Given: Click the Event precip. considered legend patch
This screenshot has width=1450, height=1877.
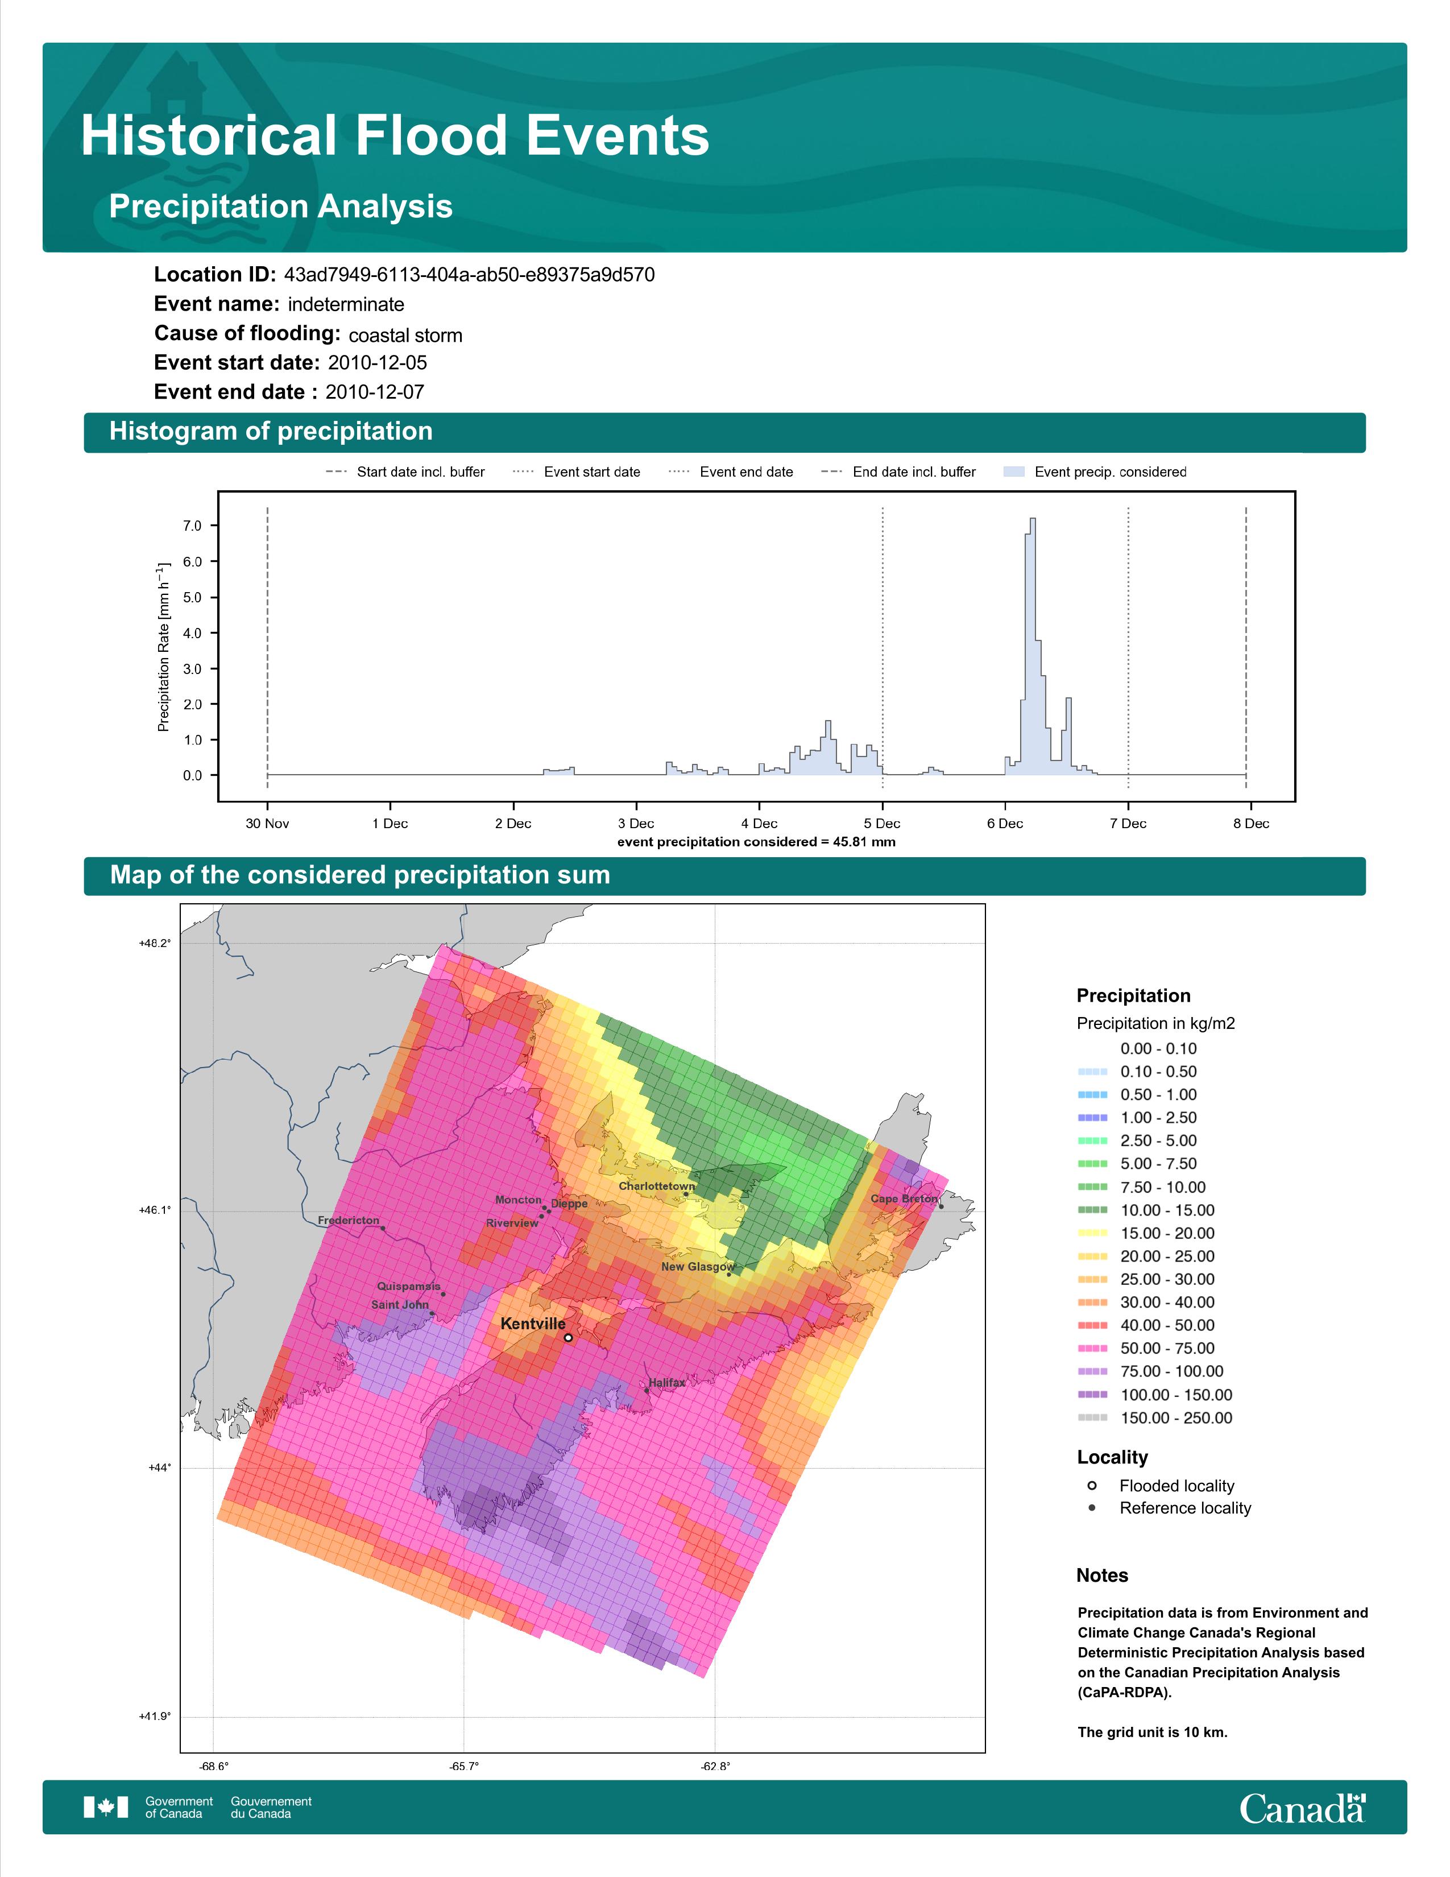Looking at the screenshot, I should 1014,472.
